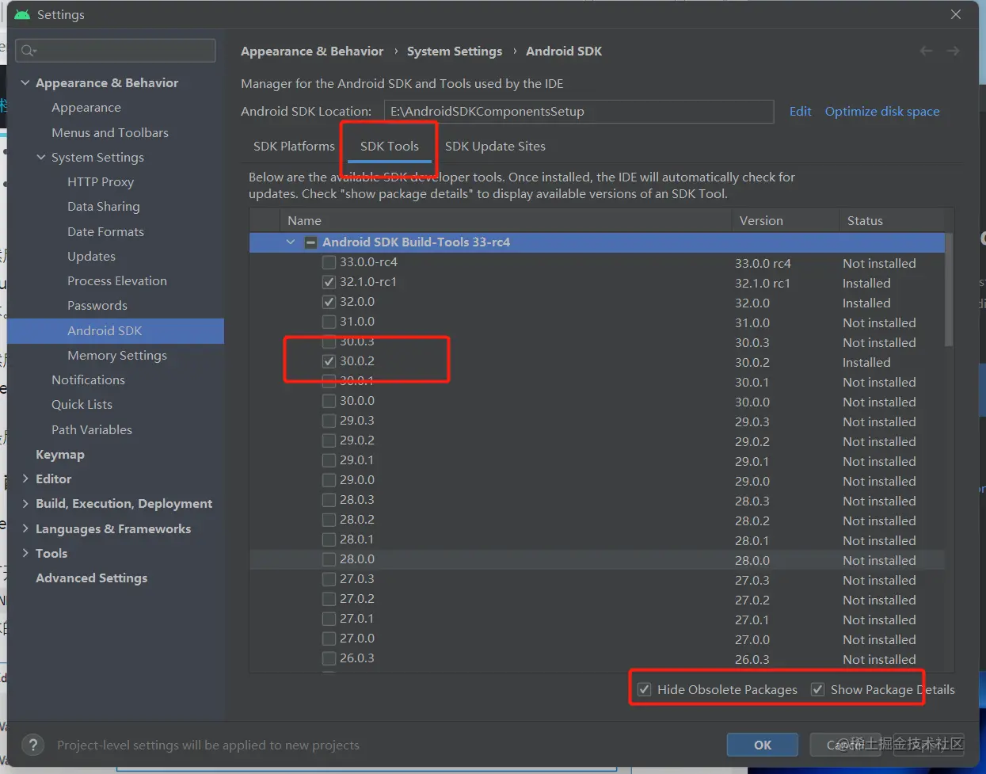Viewport: 986px width, 774px height.
Task: Open Appearance settings page
Action: coord(86,108)
